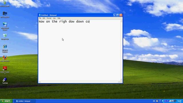Click Notepad horizontal scrollbar right arrow

[x=119, y=82]
